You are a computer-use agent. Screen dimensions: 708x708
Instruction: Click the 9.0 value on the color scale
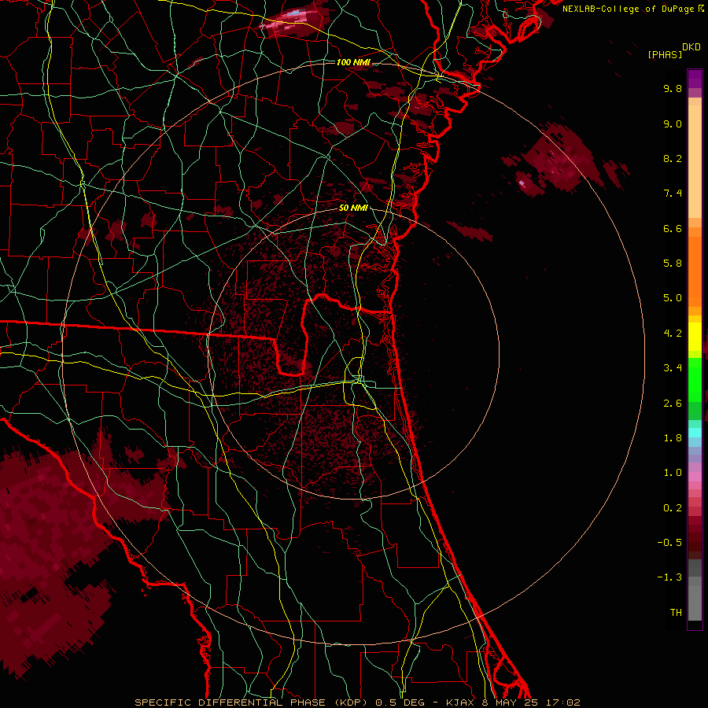(673, 124)
